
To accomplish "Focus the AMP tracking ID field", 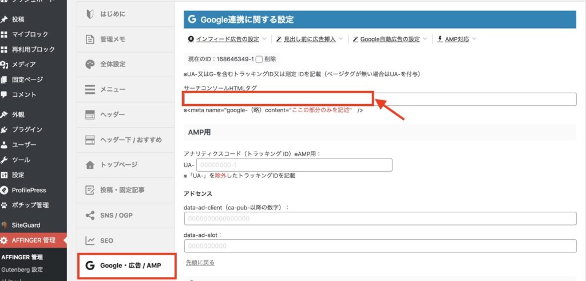I will 294,165.
